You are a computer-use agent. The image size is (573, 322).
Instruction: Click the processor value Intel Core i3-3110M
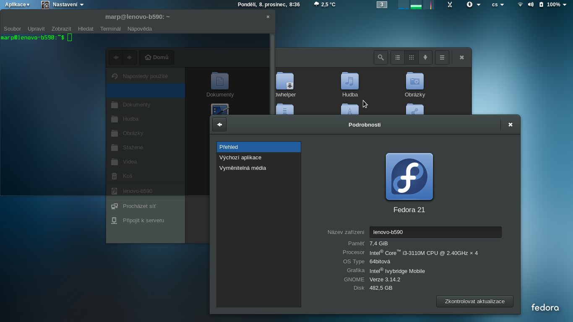tap(424, 253)
